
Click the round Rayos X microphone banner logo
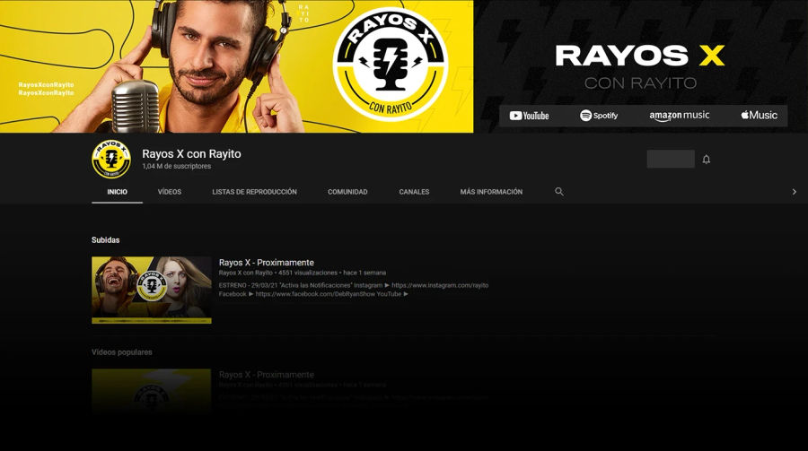coord(391,65)
